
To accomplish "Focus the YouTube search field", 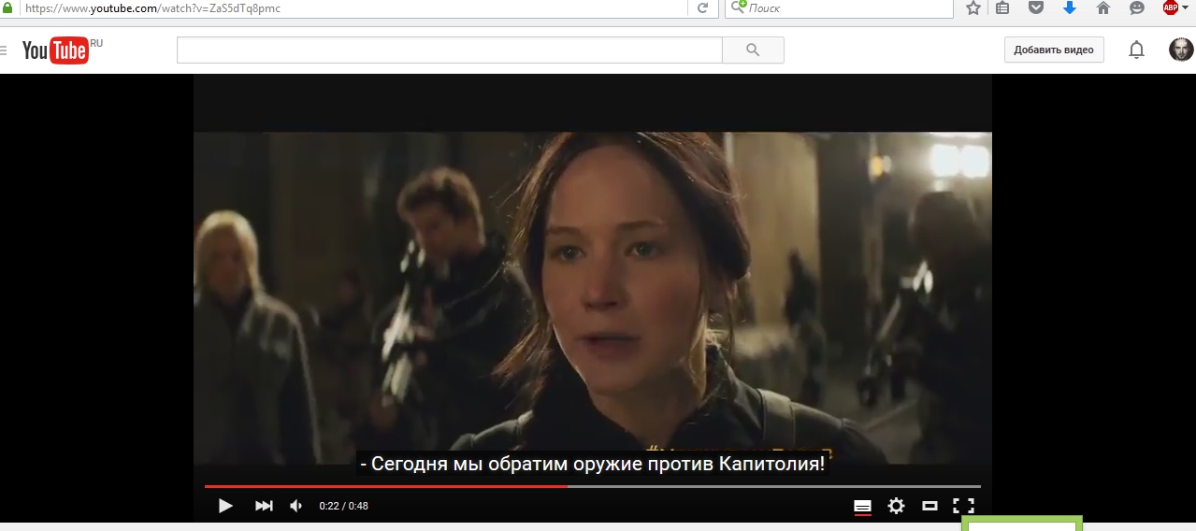I will click(449, 50).
